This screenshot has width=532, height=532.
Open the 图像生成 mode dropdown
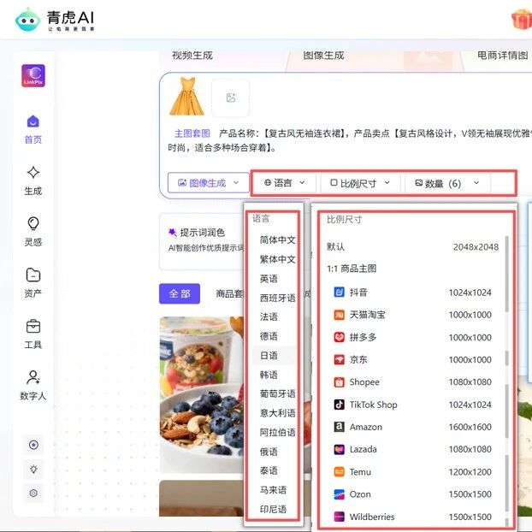pyautogui.click(x=209, y=183)
